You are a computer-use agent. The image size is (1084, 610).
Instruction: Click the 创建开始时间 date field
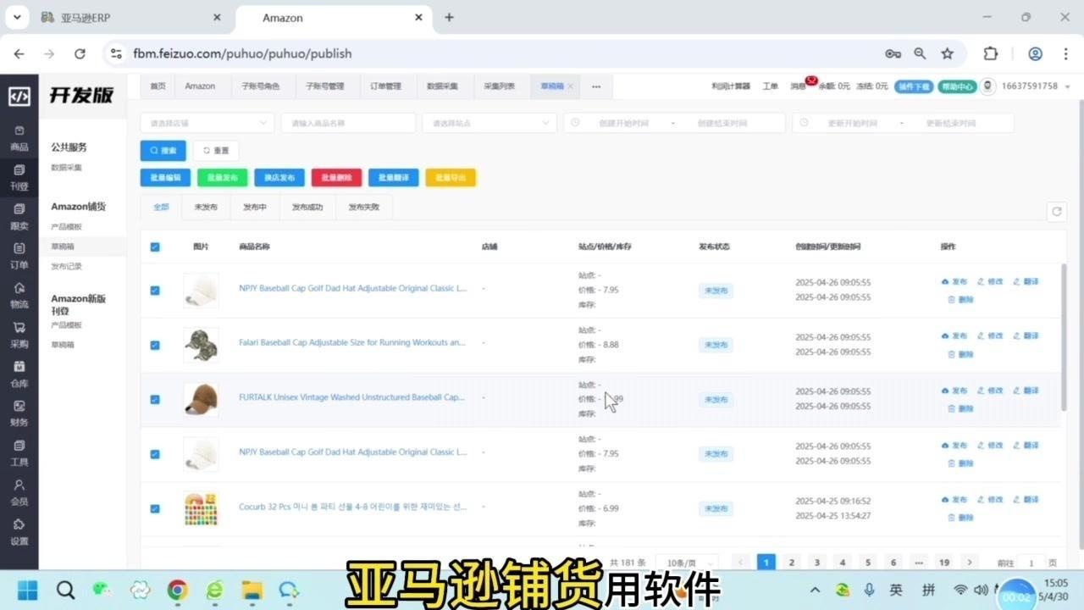pos(622,123)
